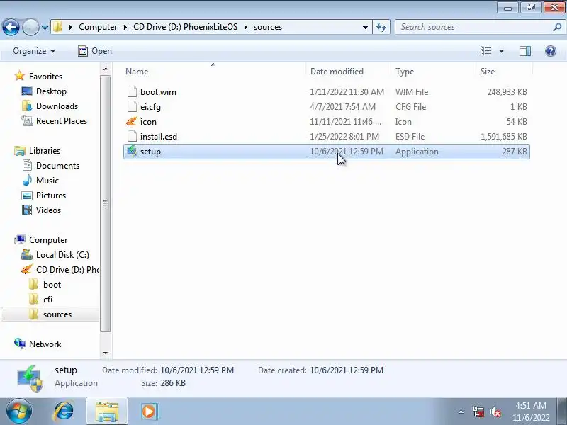Click the 1,591,685 KB size value

tap(503, 137)
